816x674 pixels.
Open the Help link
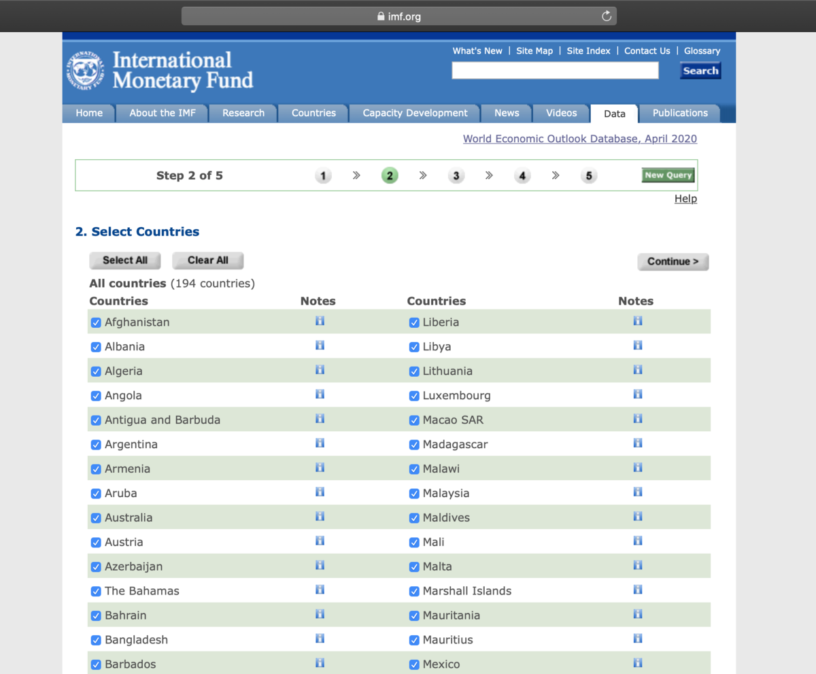tap(685, 199)
